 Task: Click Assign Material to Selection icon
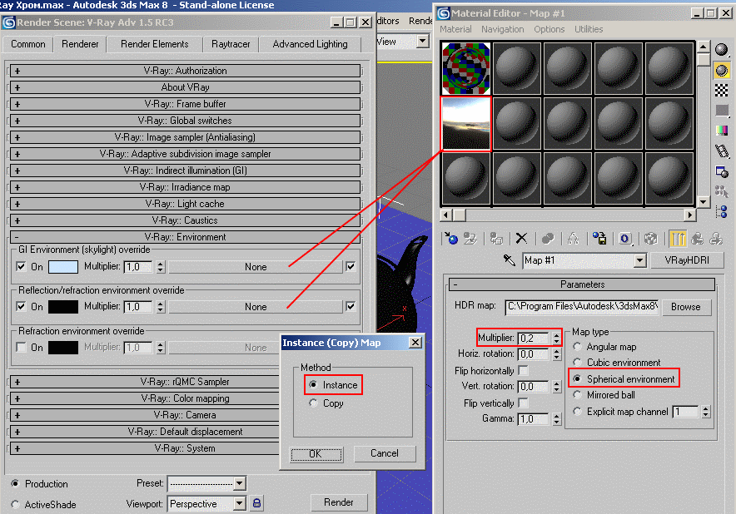coord(496,238)
